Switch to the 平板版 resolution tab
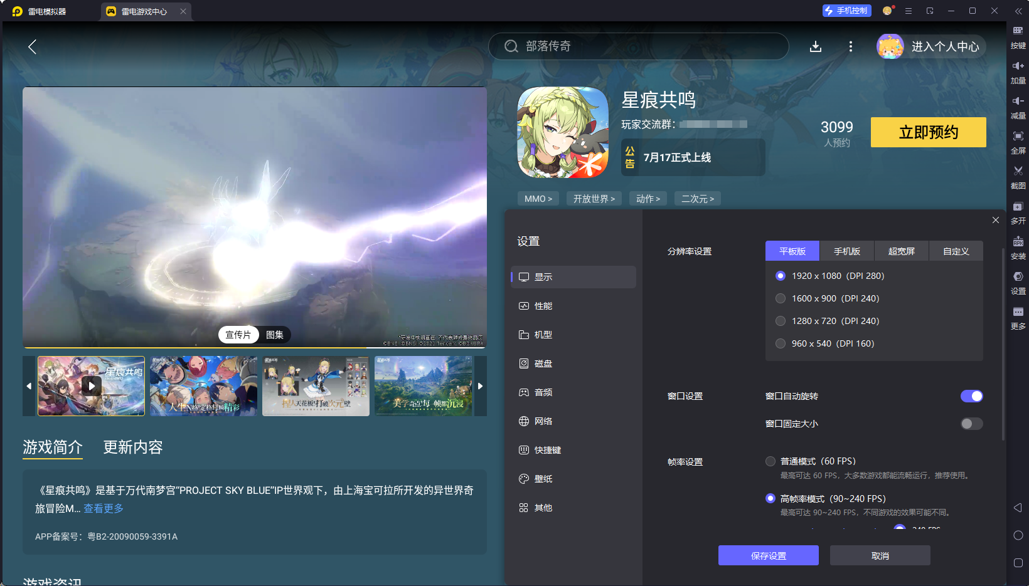The height and width of the screenshot is (586, 1029). tap(792, 251)
